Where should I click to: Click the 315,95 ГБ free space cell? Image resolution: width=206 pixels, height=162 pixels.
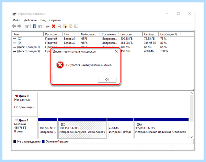coord(150,43)
